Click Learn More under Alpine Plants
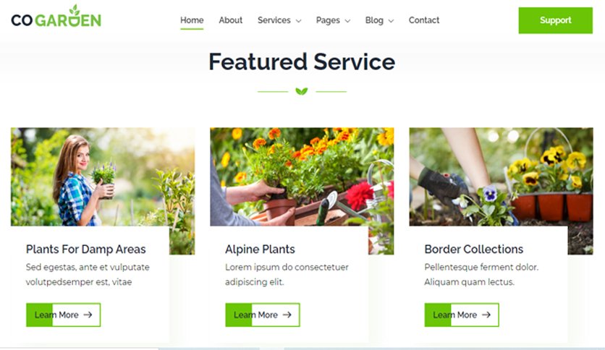Image resolution: width=605 pixels, height=350 pixels. click(263, 315)
